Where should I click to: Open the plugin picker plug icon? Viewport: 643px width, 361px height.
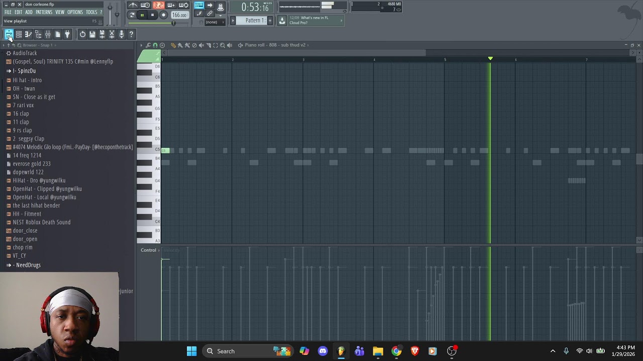pyautogui.click(x=67, y=34)
